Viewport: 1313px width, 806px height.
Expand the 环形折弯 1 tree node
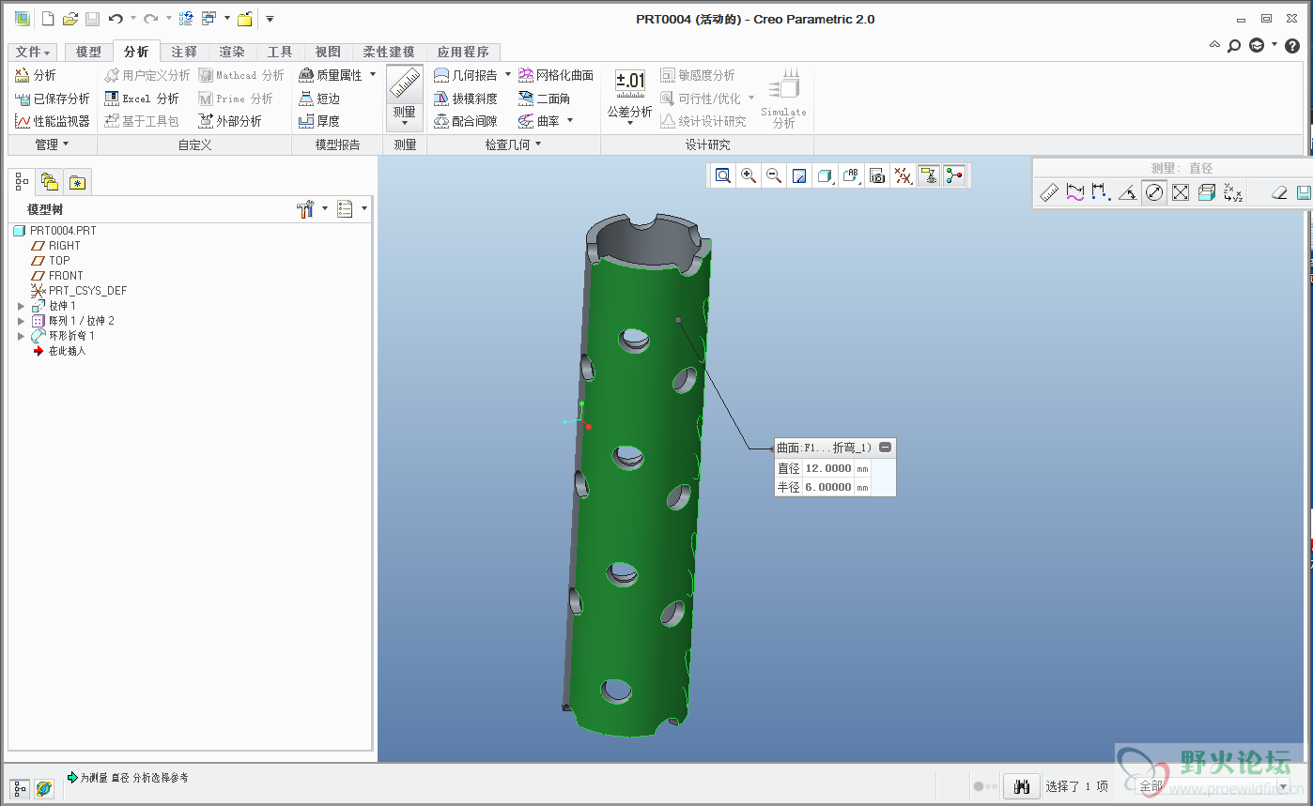point(21,336)
